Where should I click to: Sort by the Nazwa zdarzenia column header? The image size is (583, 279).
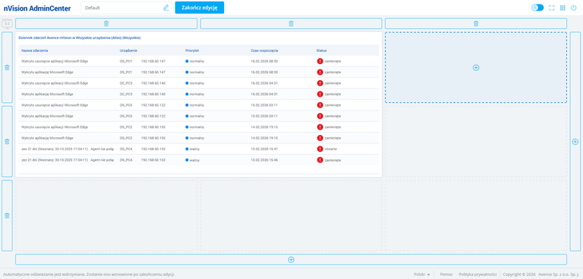pos(34,50)
